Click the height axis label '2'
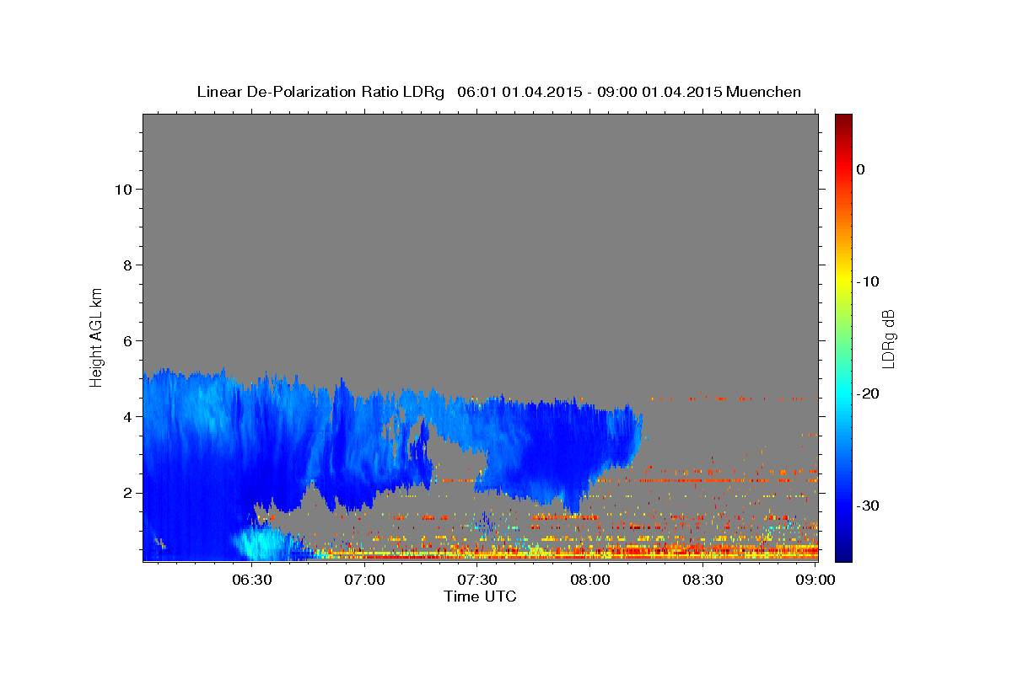The width and height of the screenshot is (1012, 674). [x=127, y=493]
